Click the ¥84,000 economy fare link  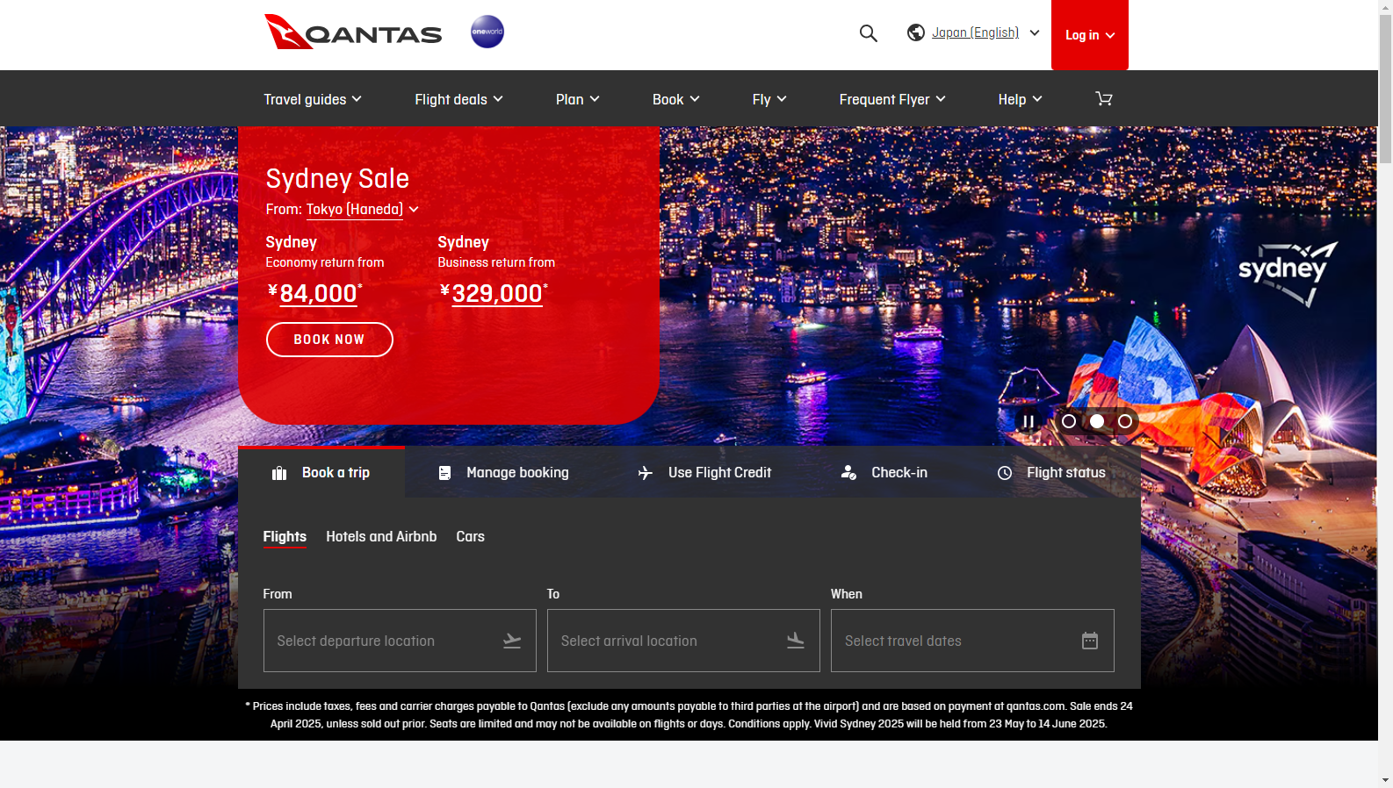tap(318, 293)
